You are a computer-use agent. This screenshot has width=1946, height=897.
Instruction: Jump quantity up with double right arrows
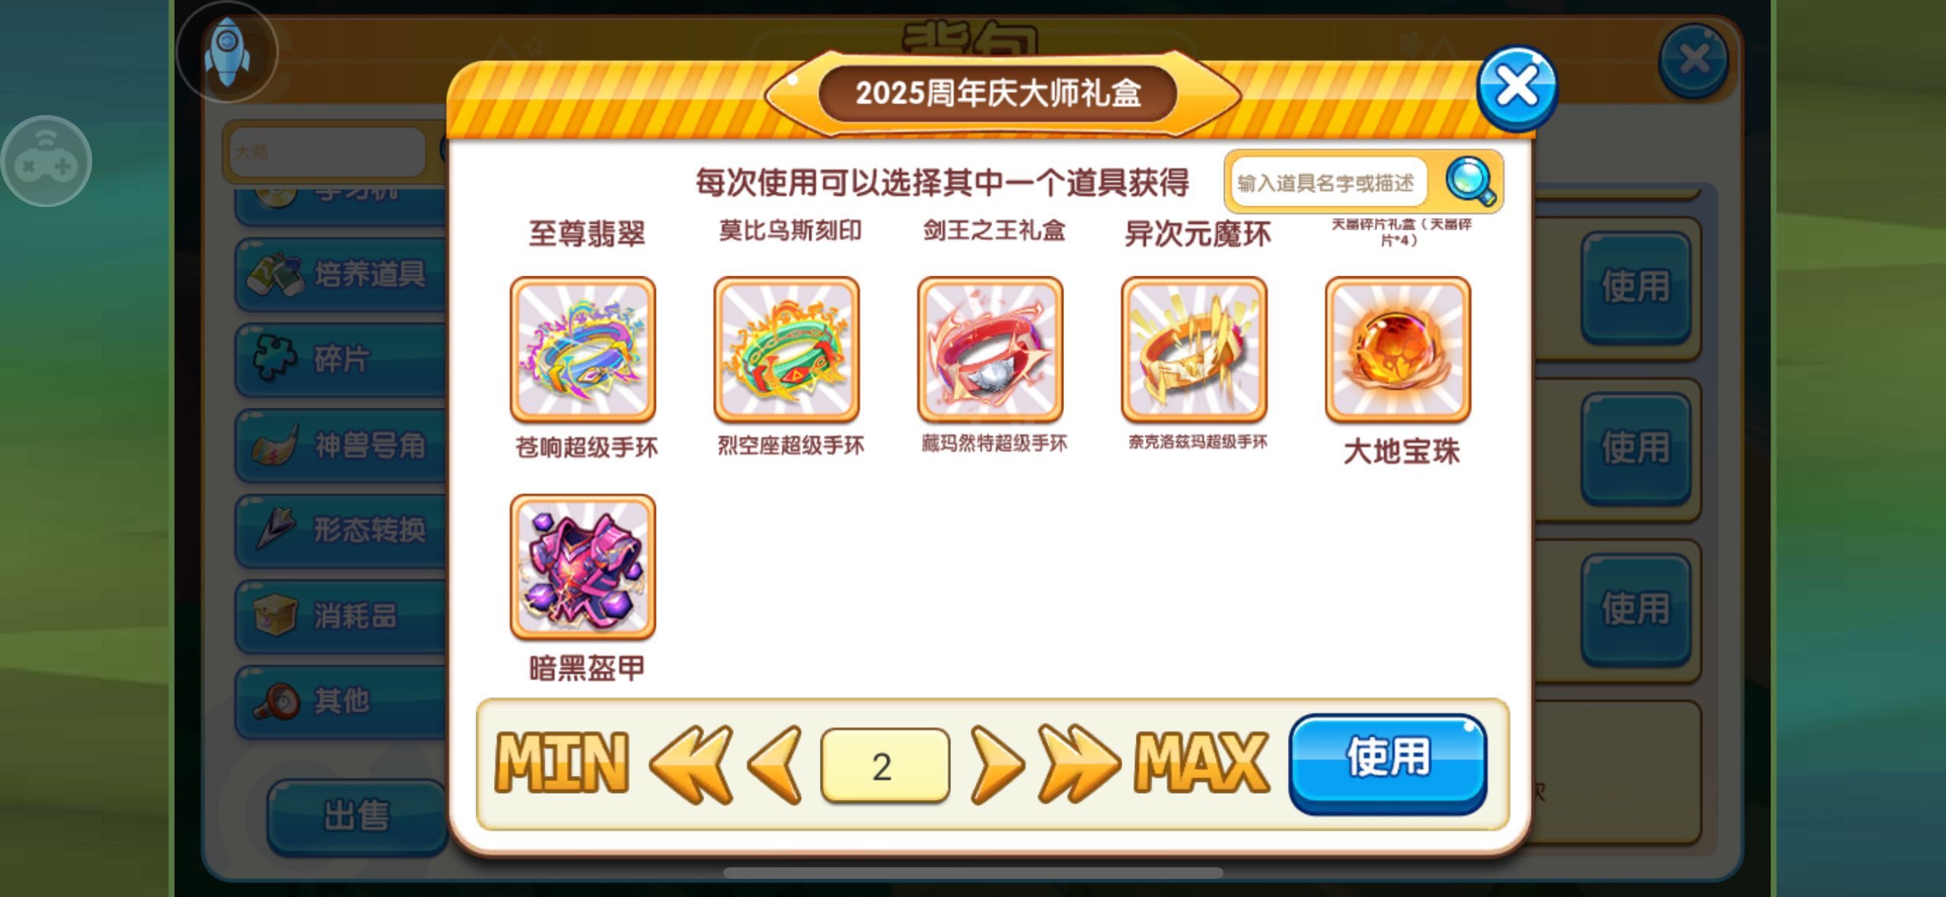1078,765
